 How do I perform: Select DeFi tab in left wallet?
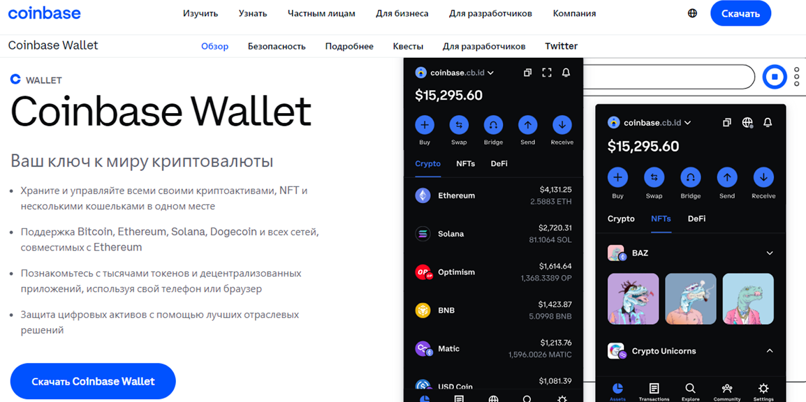point(499,164)
